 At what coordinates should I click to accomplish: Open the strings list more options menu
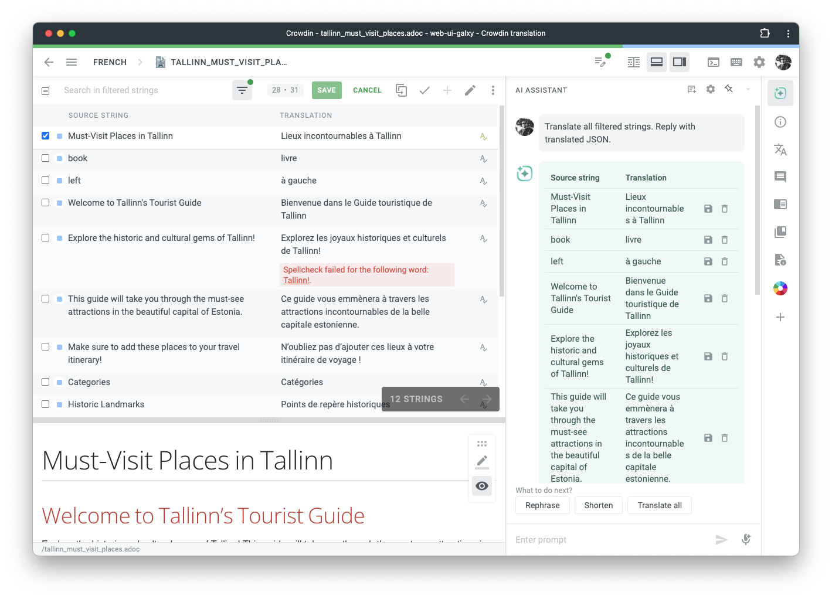(x=493, y=90)
